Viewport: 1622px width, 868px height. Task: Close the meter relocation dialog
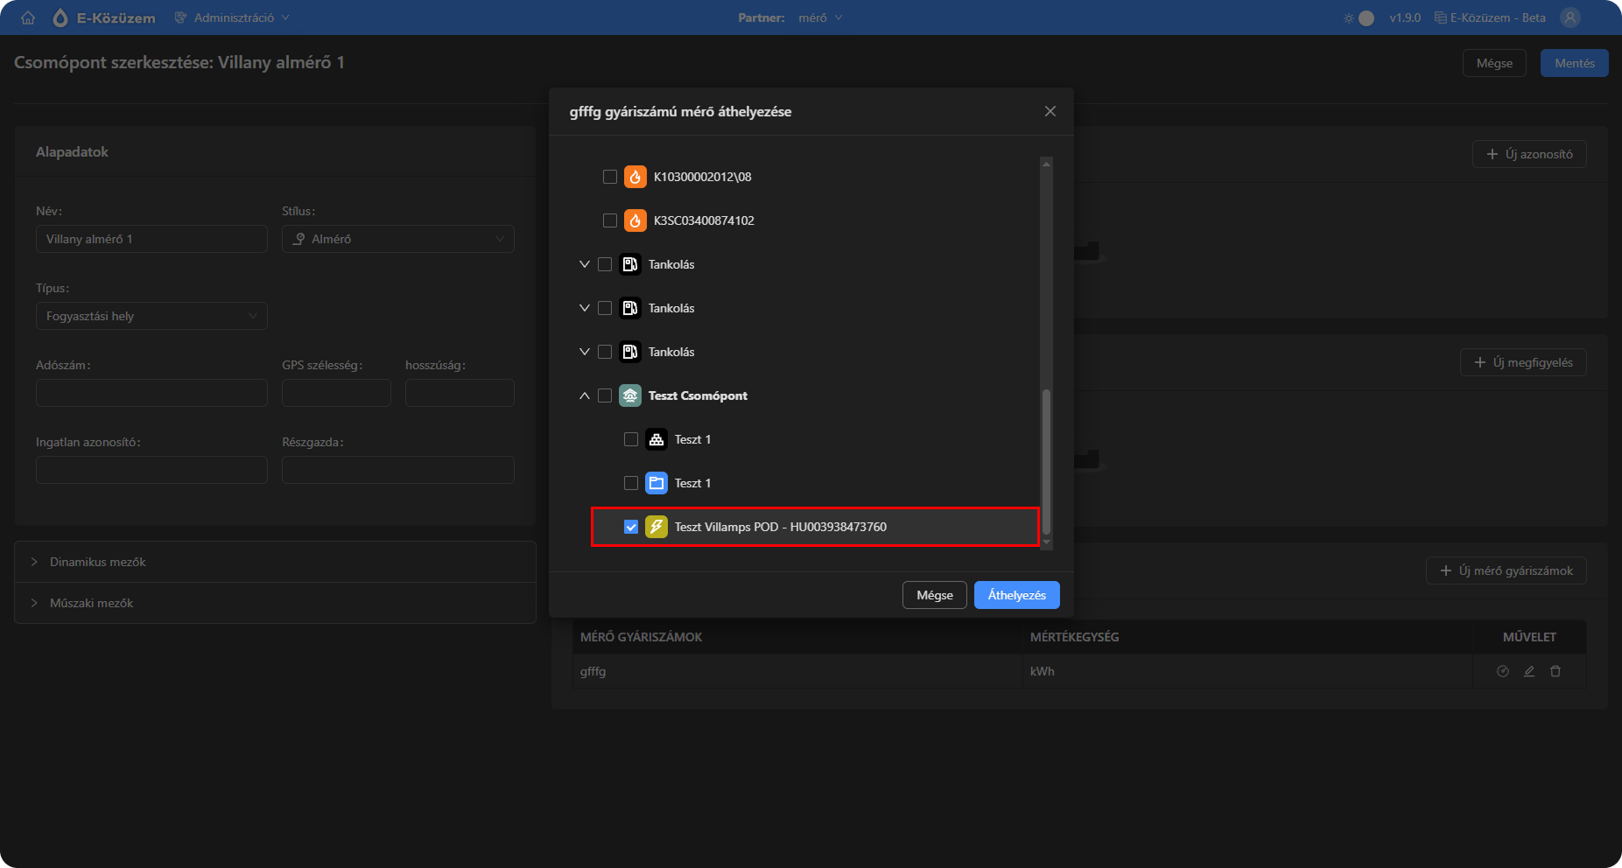point(1050,111)
